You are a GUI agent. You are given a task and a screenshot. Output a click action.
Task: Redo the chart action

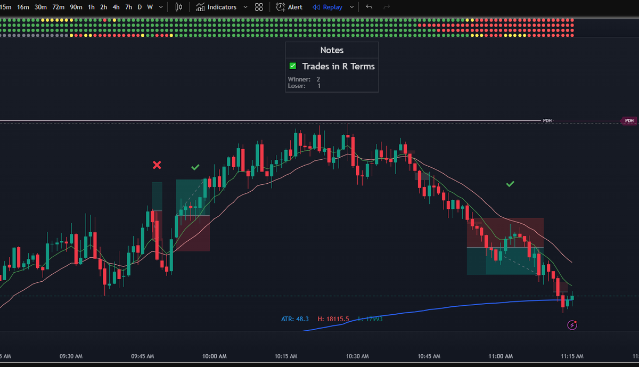(387, 7)
